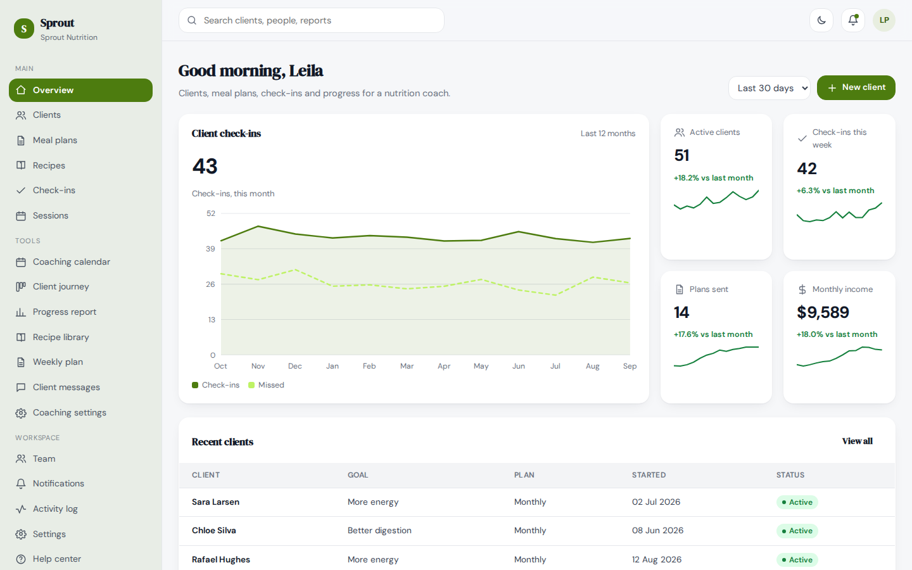Click the Recipe library book icon

[x=21, y=338]
